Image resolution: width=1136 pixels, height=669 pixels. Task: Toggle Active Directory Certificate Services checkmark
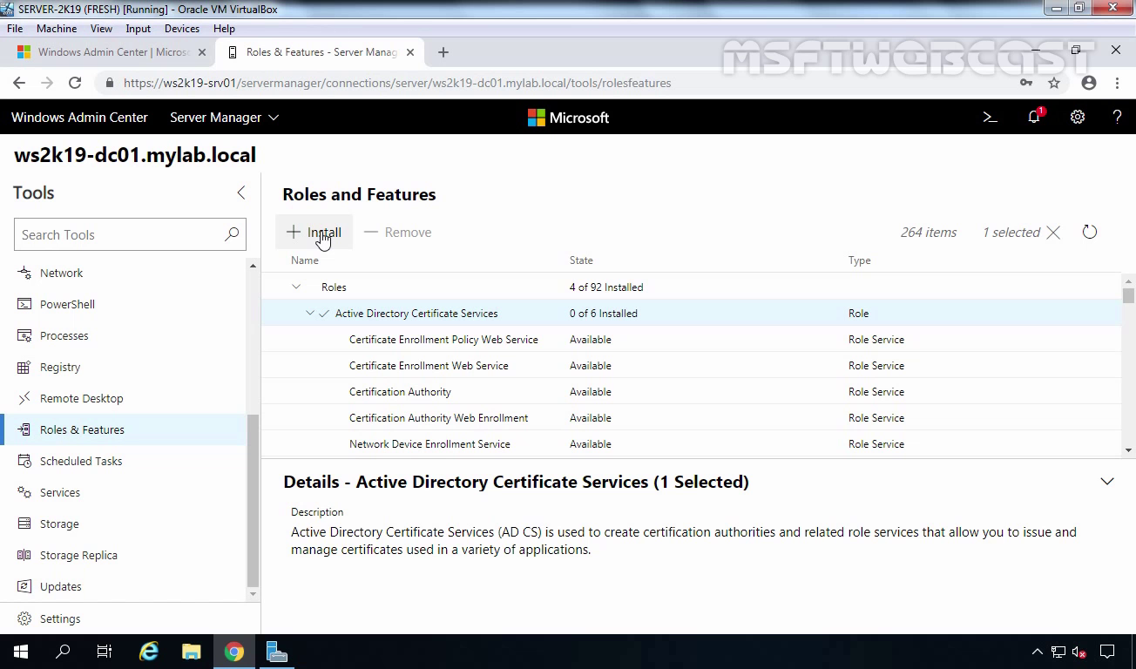coord(324,313)
